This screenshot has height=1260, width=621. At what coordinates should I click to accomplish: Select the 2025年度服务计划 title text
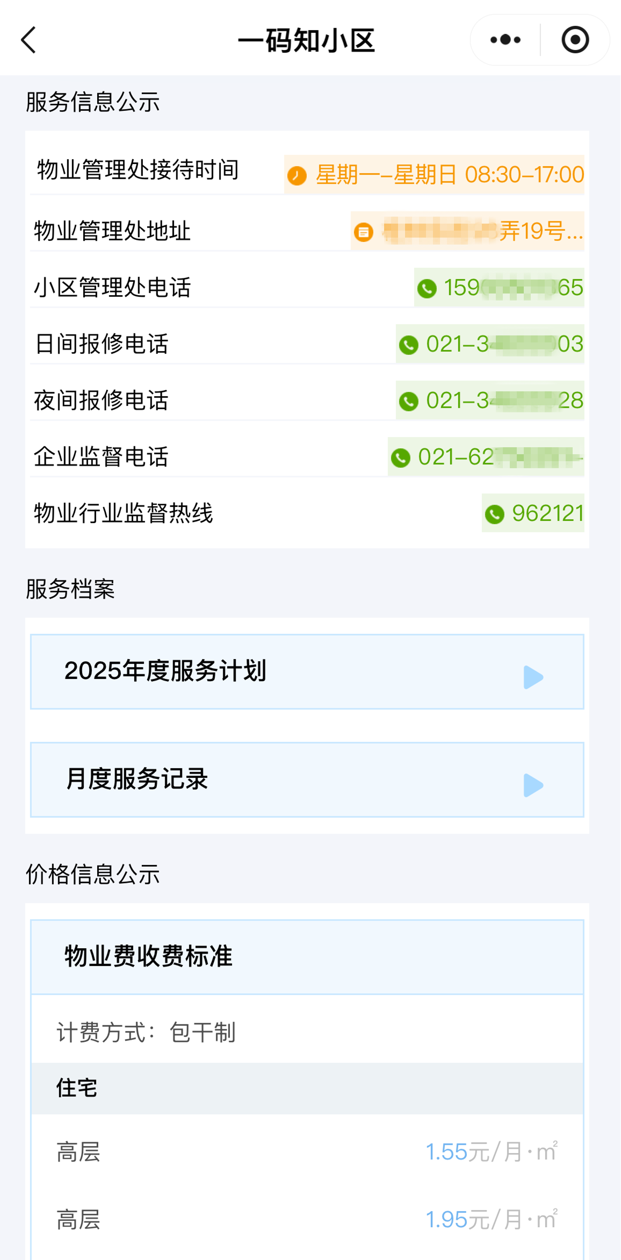[165, 671]
